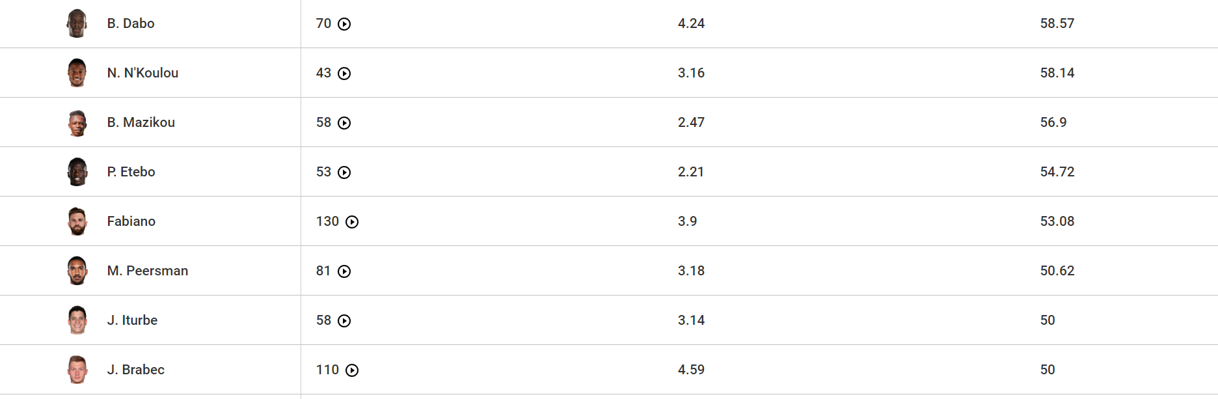Click J. Brabec's player headshot
The height and width of the screenshot is (399, 1218).
pyautogui.click(x=77, y=370)
